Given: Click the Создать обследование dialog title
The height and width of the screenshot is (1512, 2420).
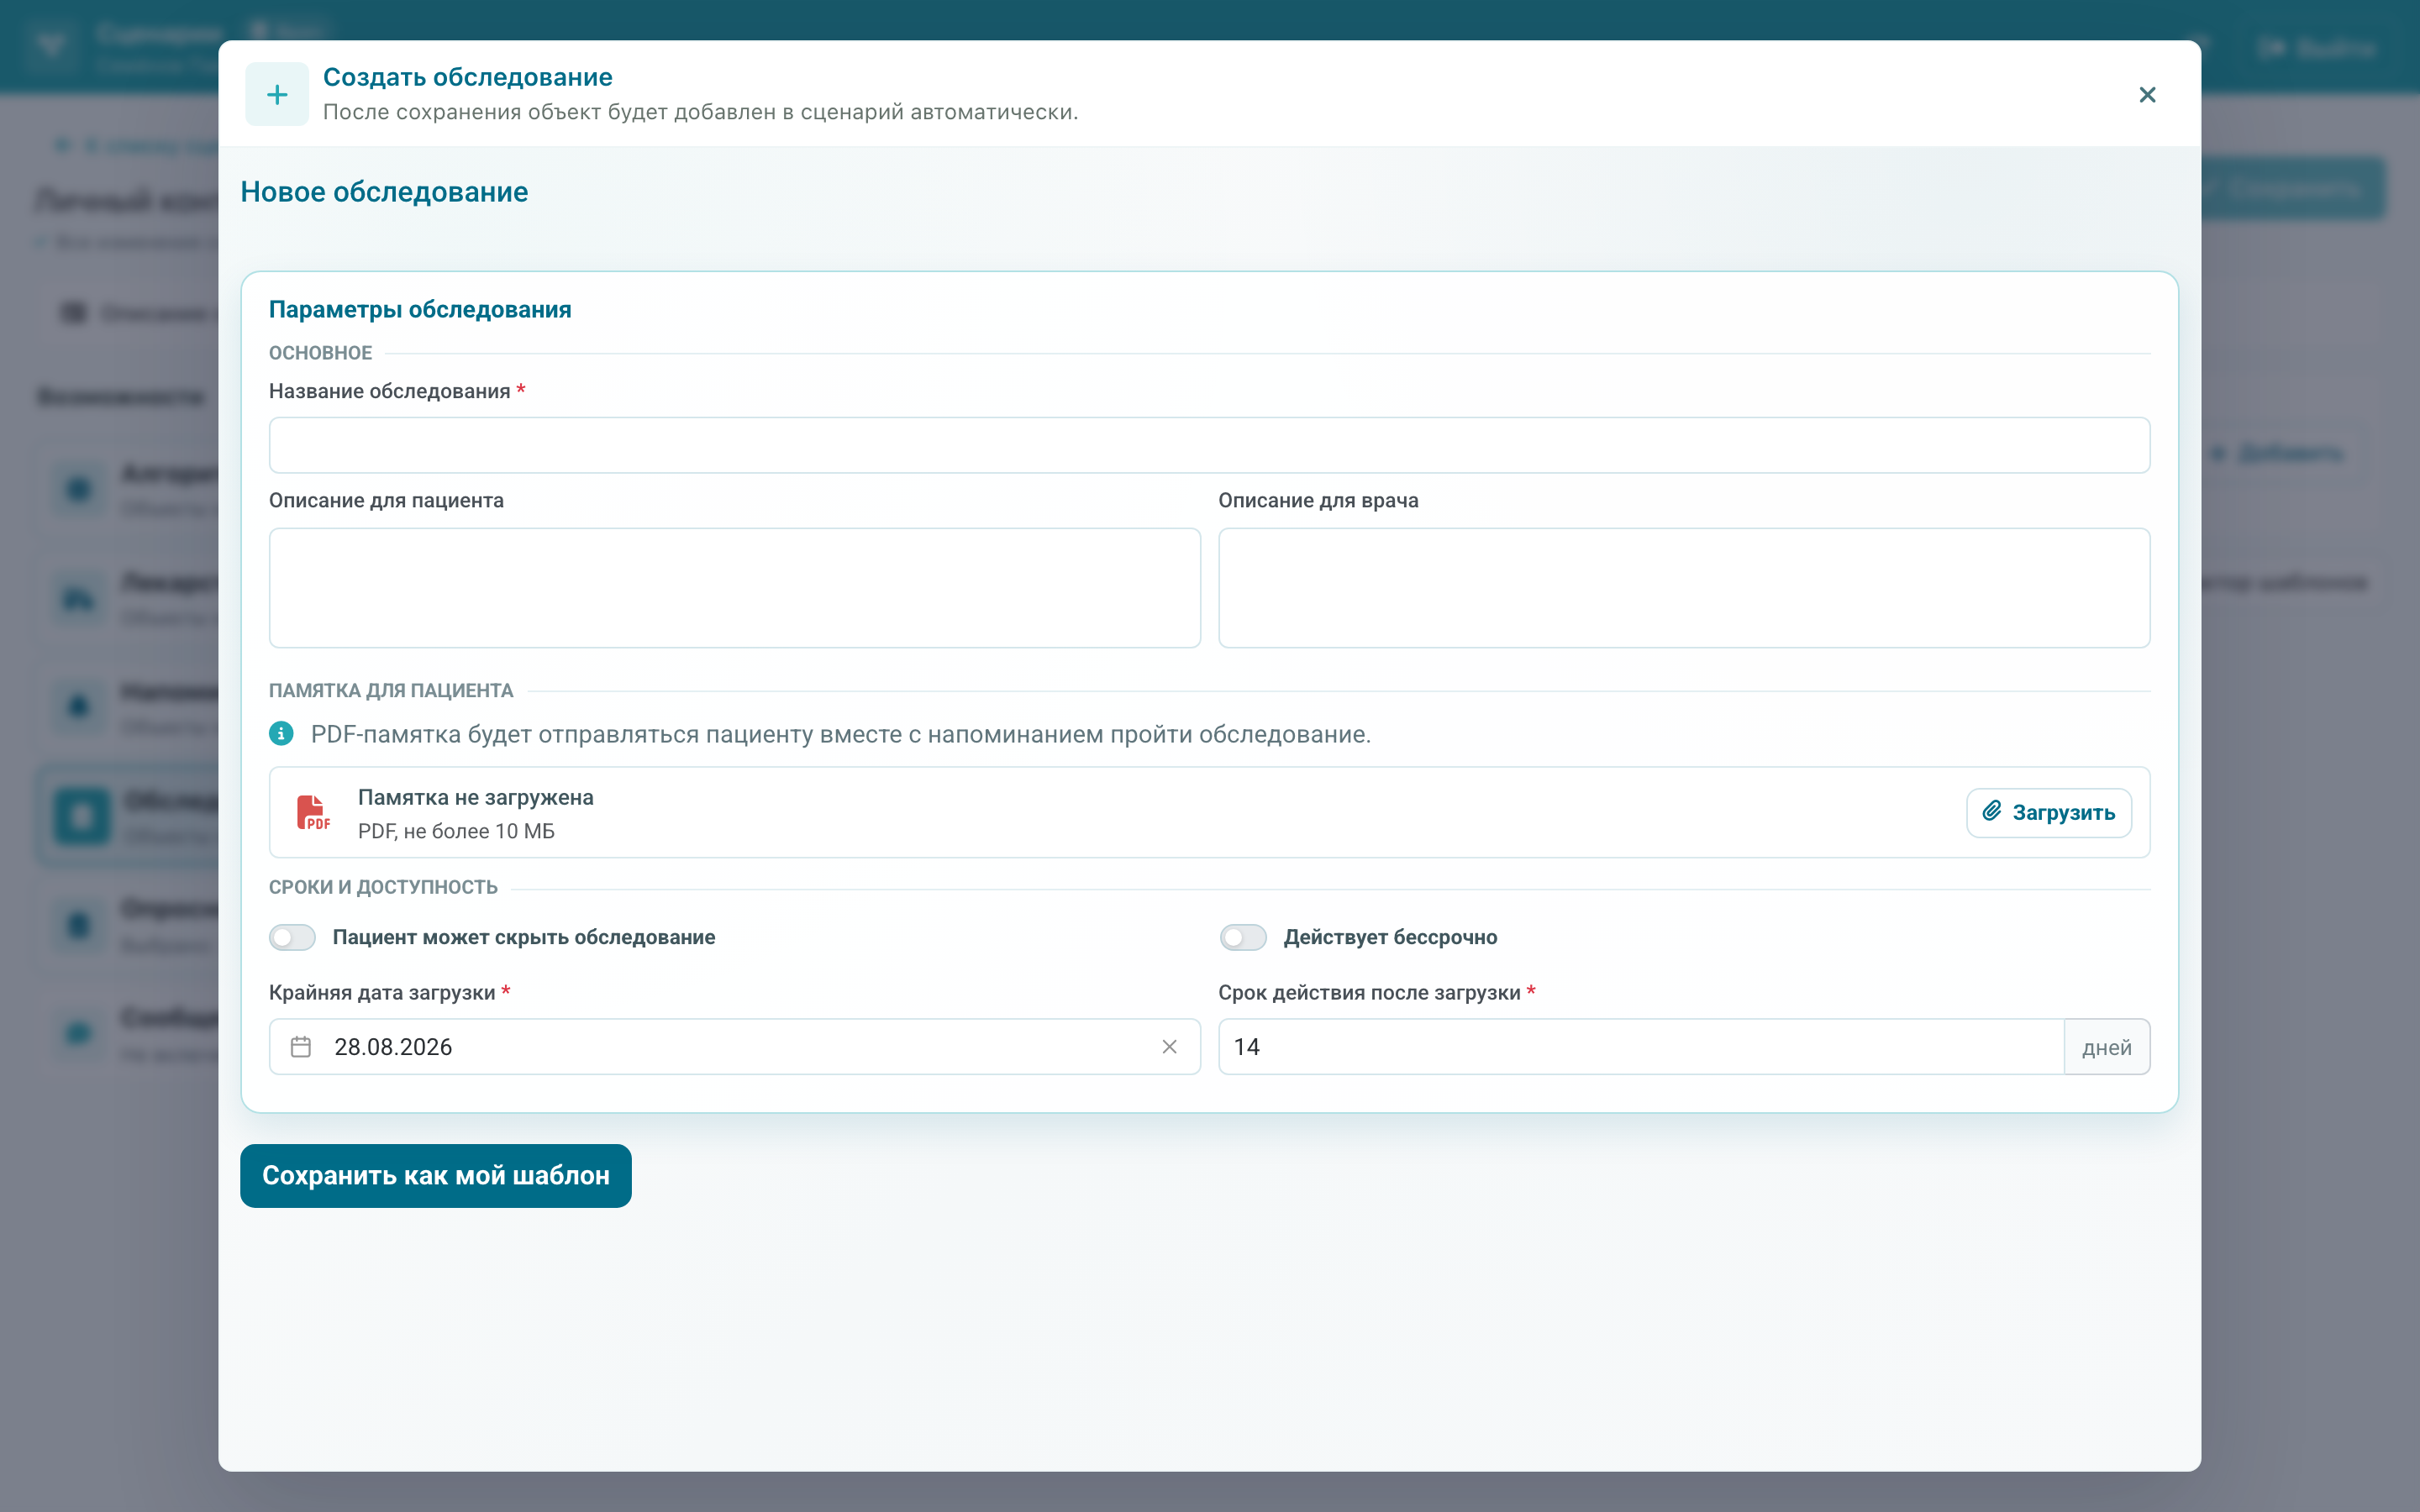Looking at the screenshot, I should [x=468, y=77].
